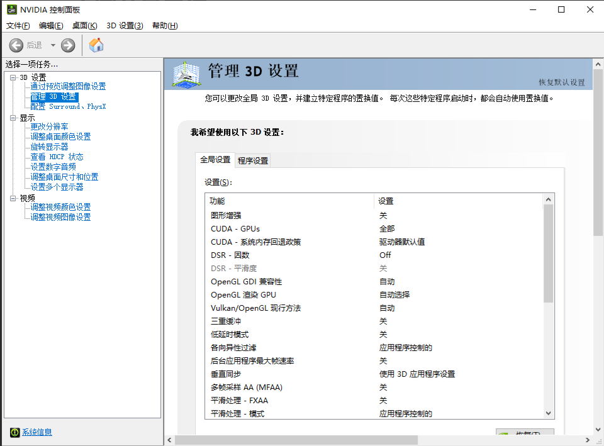This screenshot has height=446, width=604.
Task: Collapse the 显示 tree node
Action: (x=13, y=118)
